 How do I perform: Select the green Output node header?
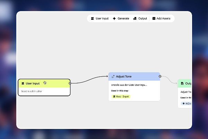(185, 83)
